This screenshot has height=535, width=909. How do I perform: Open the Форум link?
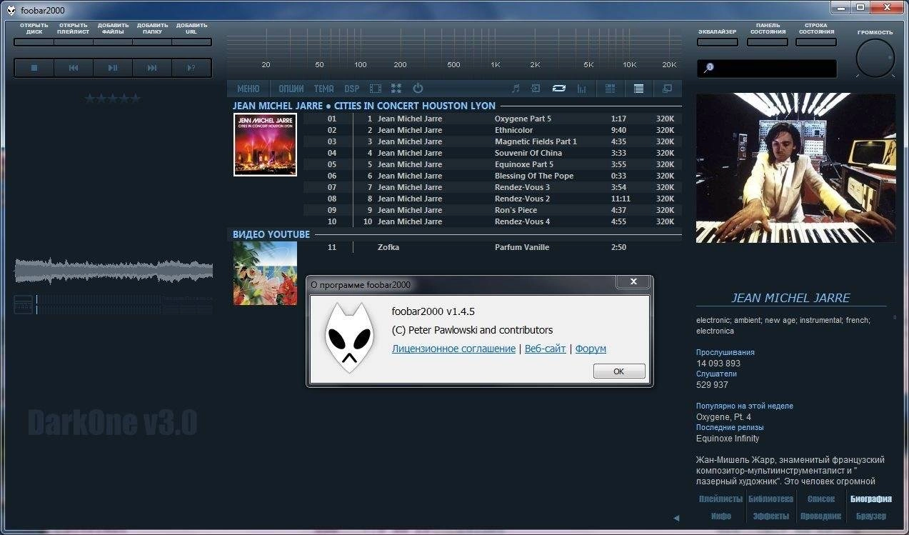pyautogui.click(x=591, y=349)
